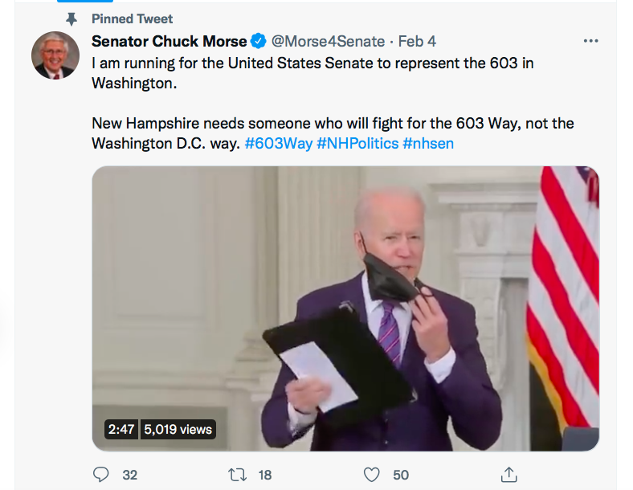Image resolution: width=633 pixels, height=490 pixels.
Task: Click the share tweet icon
Action: 508,475
